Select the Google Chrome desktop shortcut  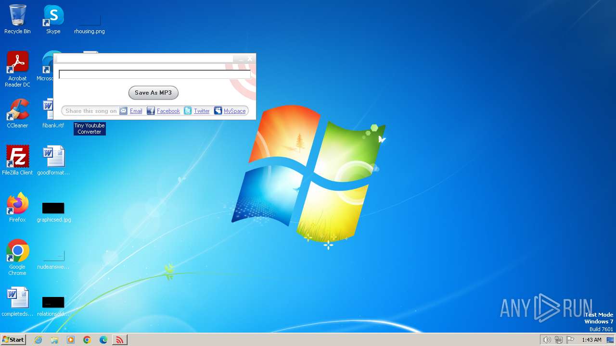17,258
